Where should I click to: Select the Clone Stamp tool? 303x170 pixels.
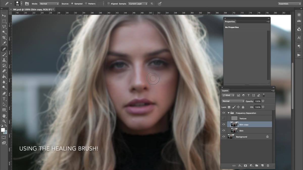[x=4, y=60]
